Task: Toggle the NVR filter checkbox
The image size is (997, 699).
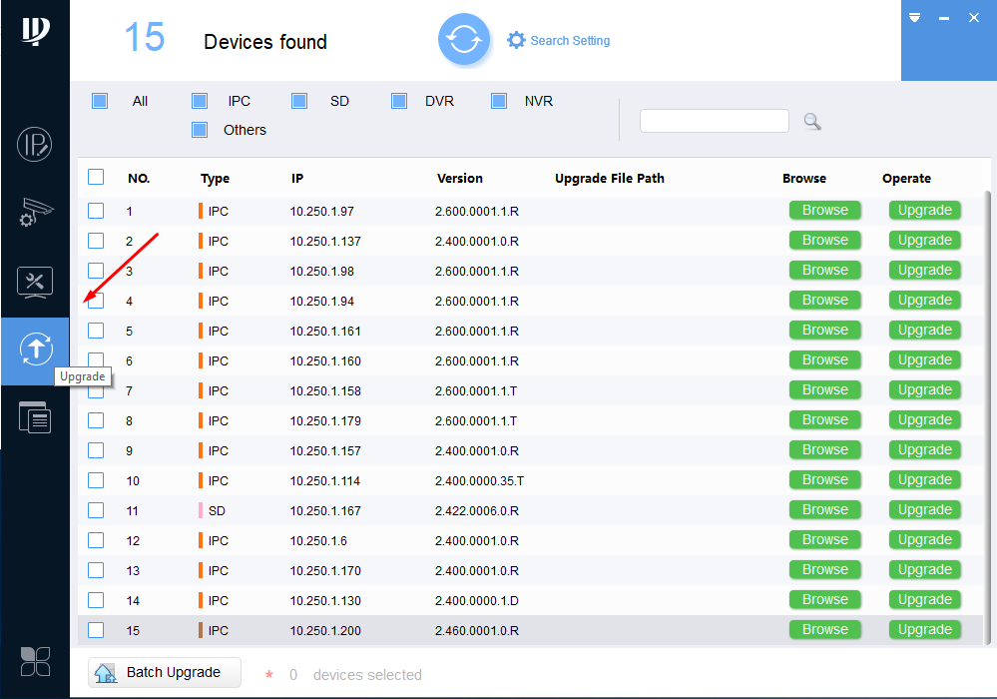Action: click(x=499, y=101)
